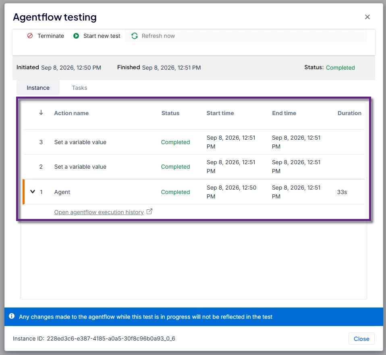Image resolution: width=386 pixels, height=355 pixels.
Task: Click the green Start new test play icon
Action: (x=76, y=36)
